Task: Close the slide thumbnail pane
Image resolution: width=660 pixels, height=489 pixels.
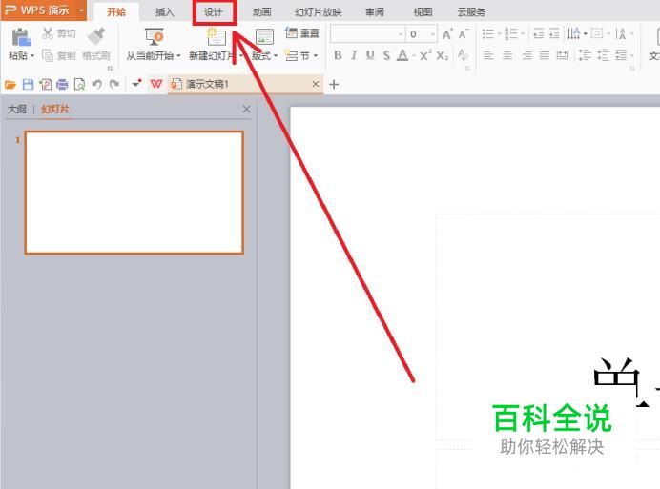Action: [247, 109]
